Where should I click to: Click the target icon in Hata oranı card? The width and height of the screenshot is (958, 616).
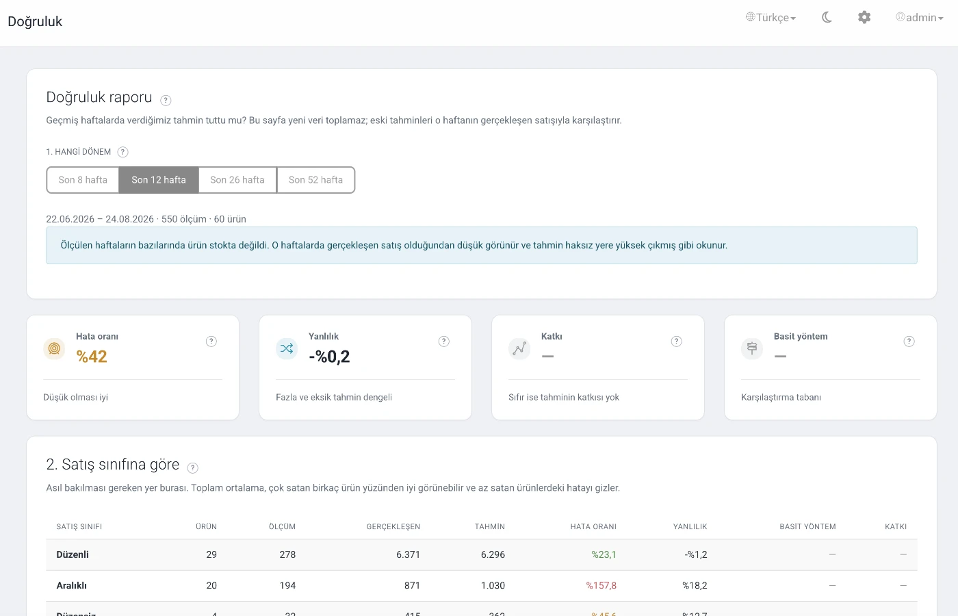[54, 348]
